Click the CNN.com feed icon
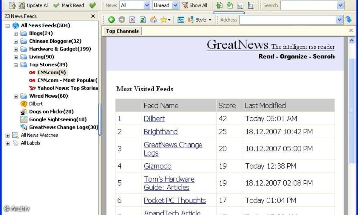Image resolution: width=358 pixels, height=215 pixels. tap(32, 73)
